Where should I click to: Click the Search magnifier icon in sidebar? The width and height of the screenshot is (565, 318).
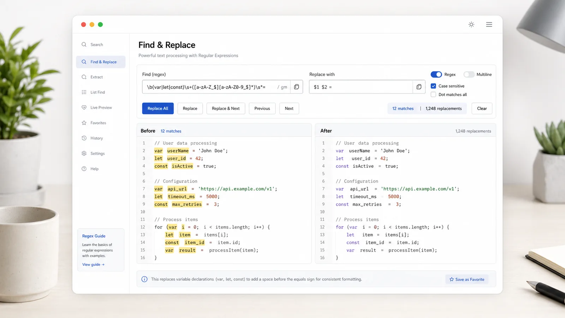[84, 45]
